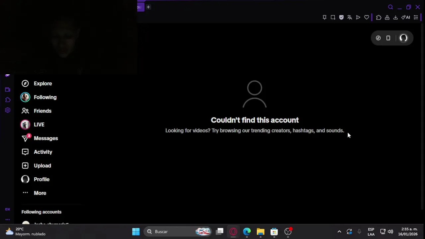This screenshot has width=425, height=239.
Task: Take a snapshot with dashed square icon
Action: tap(333, 17)
